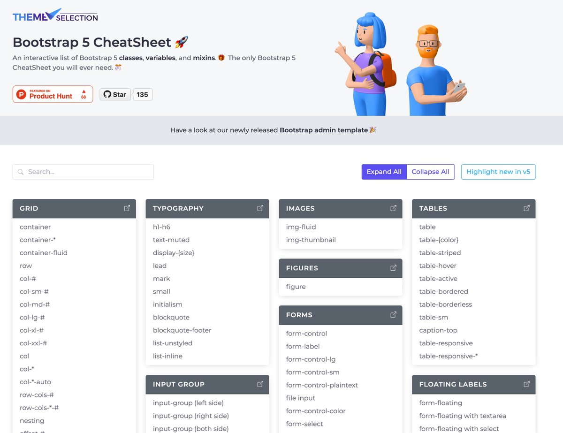Collapse the TYPOGRAPHY section header
563x433 pixels.
point(207,208)
